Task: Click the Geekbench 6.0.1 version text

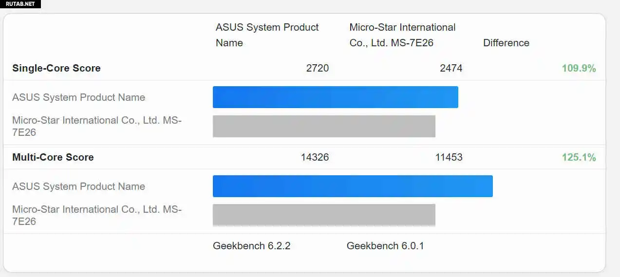Action: point(385,246)
